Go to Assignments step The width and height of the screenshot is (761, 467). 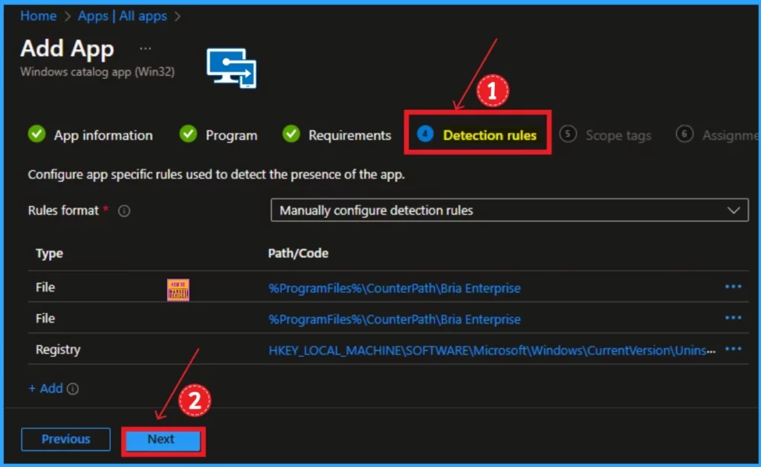click(x=730, y=135)
